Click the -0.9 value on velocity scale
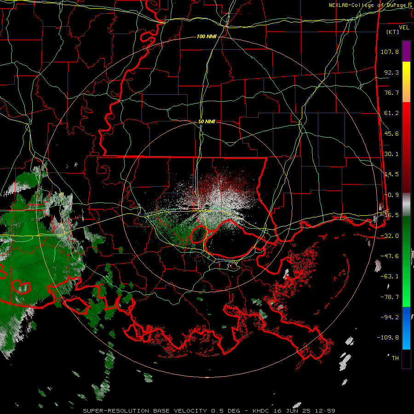 pos(391,195)
